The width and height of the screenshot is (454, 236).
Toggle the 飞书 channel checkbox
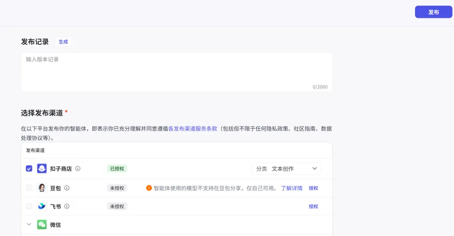[x=29, y=206]
